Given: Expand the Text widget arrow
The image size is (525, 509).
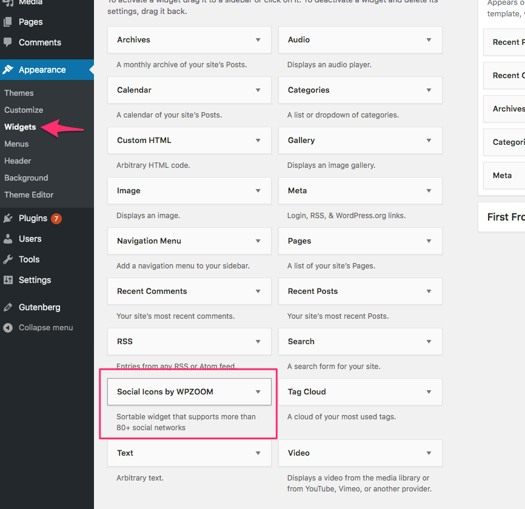Looking at the screenshot, I should point(258,453).
